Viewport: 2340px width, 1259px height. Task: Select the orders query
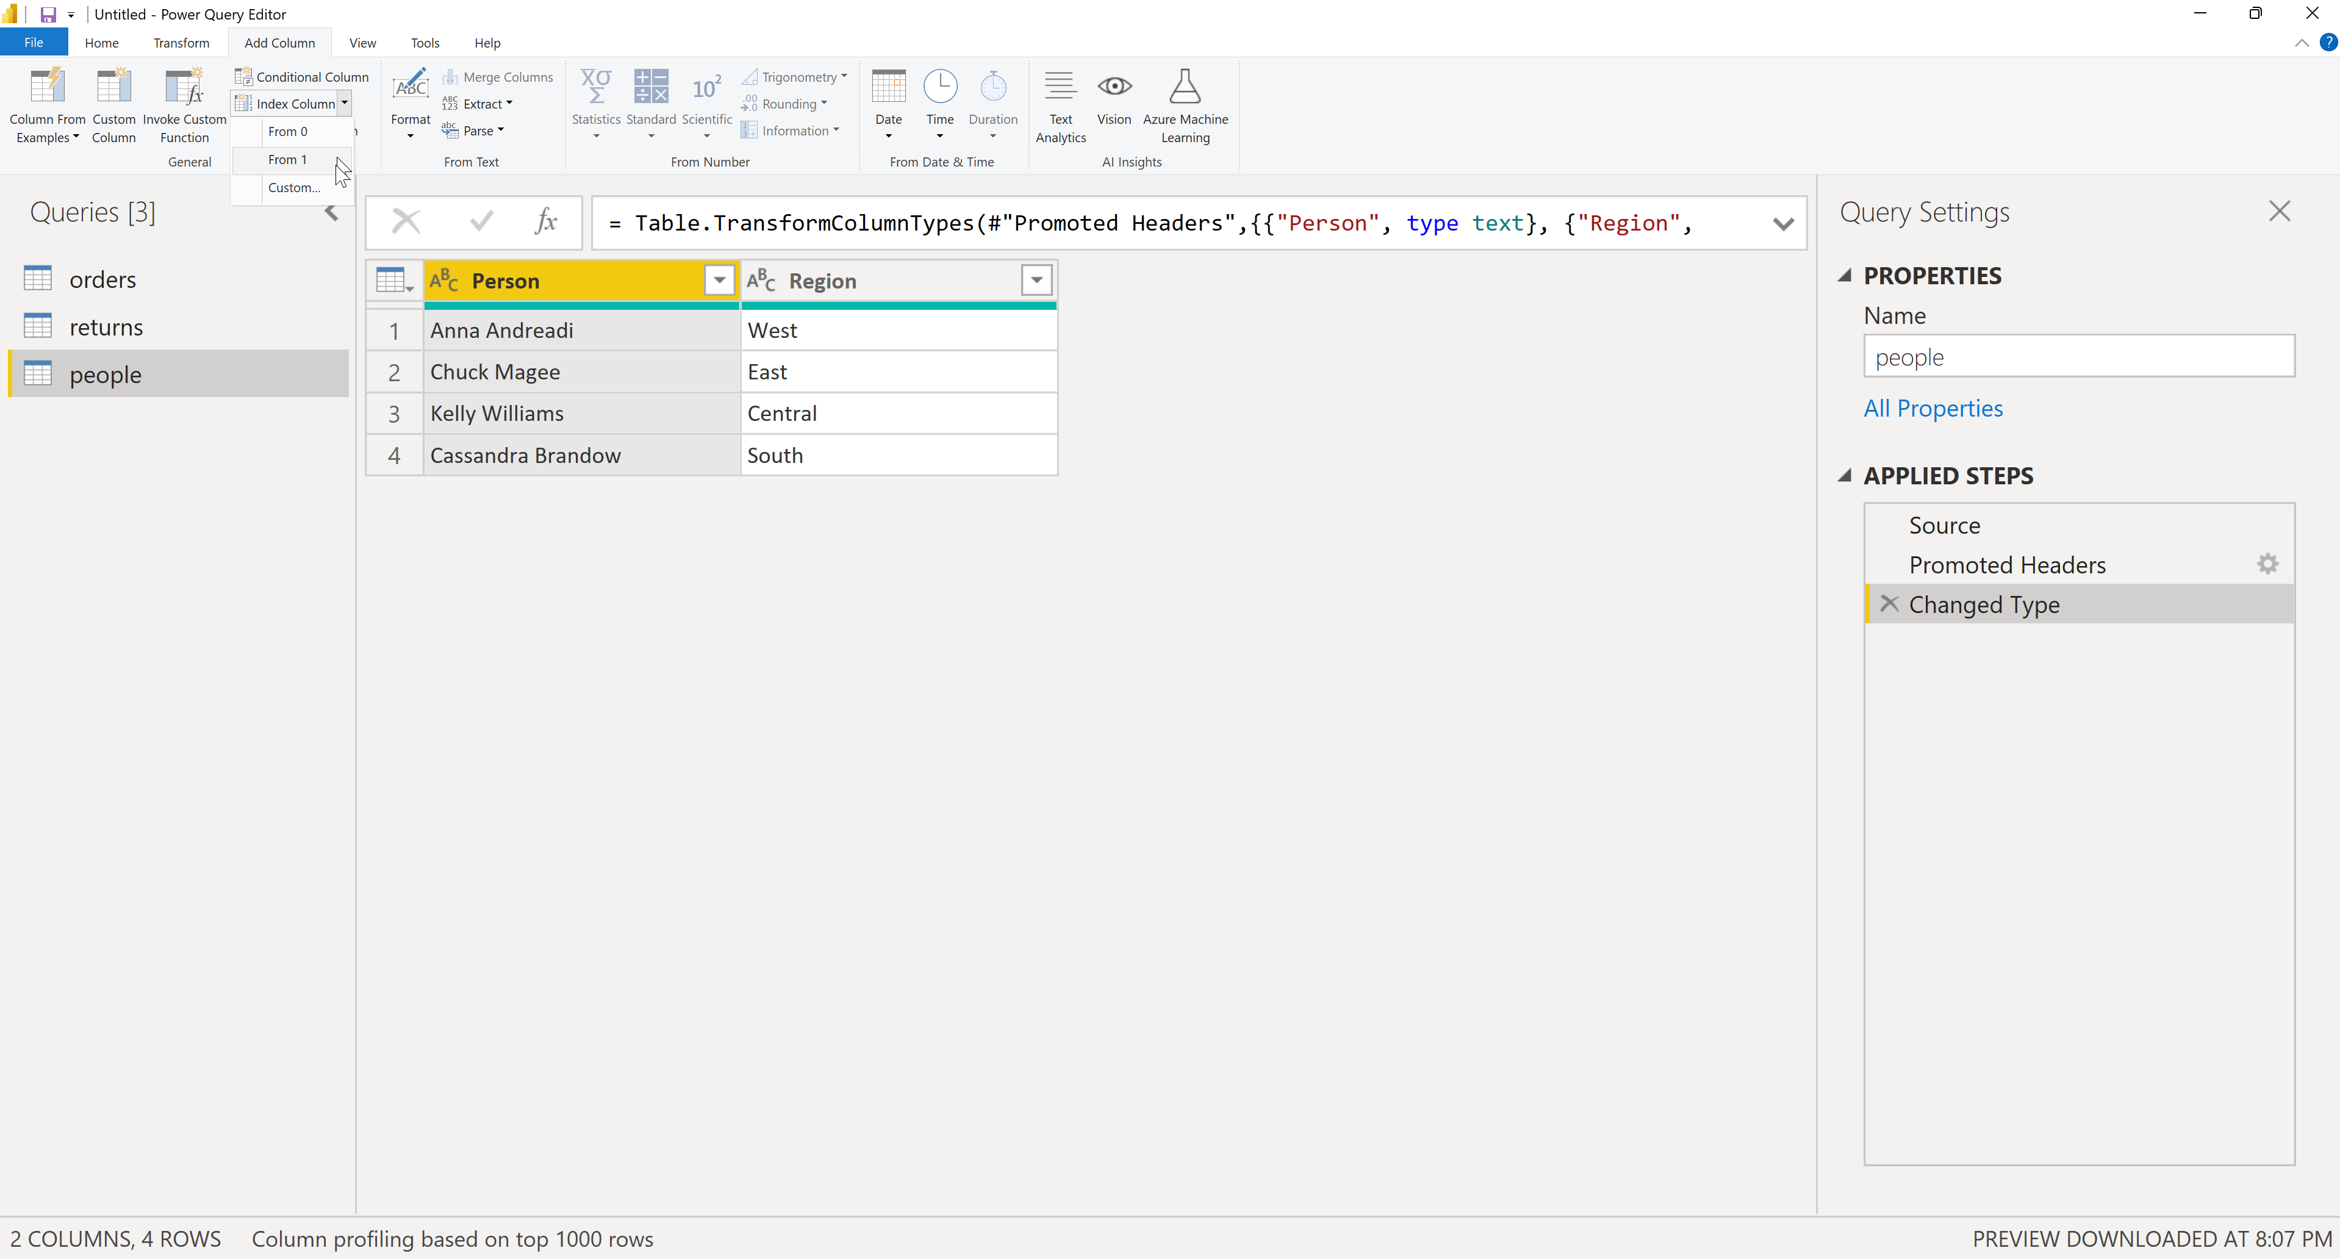[x=102, y=280]
